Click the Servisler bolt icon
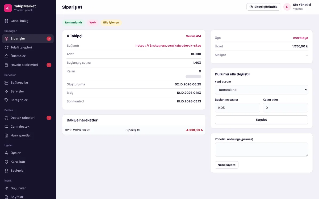319x199 pixels. coord(7,92)
